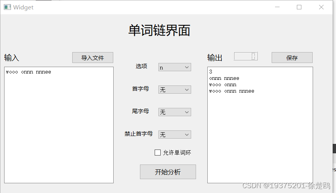Click the Widget title bar text
The image size is (336, 193).
[23, 7]
